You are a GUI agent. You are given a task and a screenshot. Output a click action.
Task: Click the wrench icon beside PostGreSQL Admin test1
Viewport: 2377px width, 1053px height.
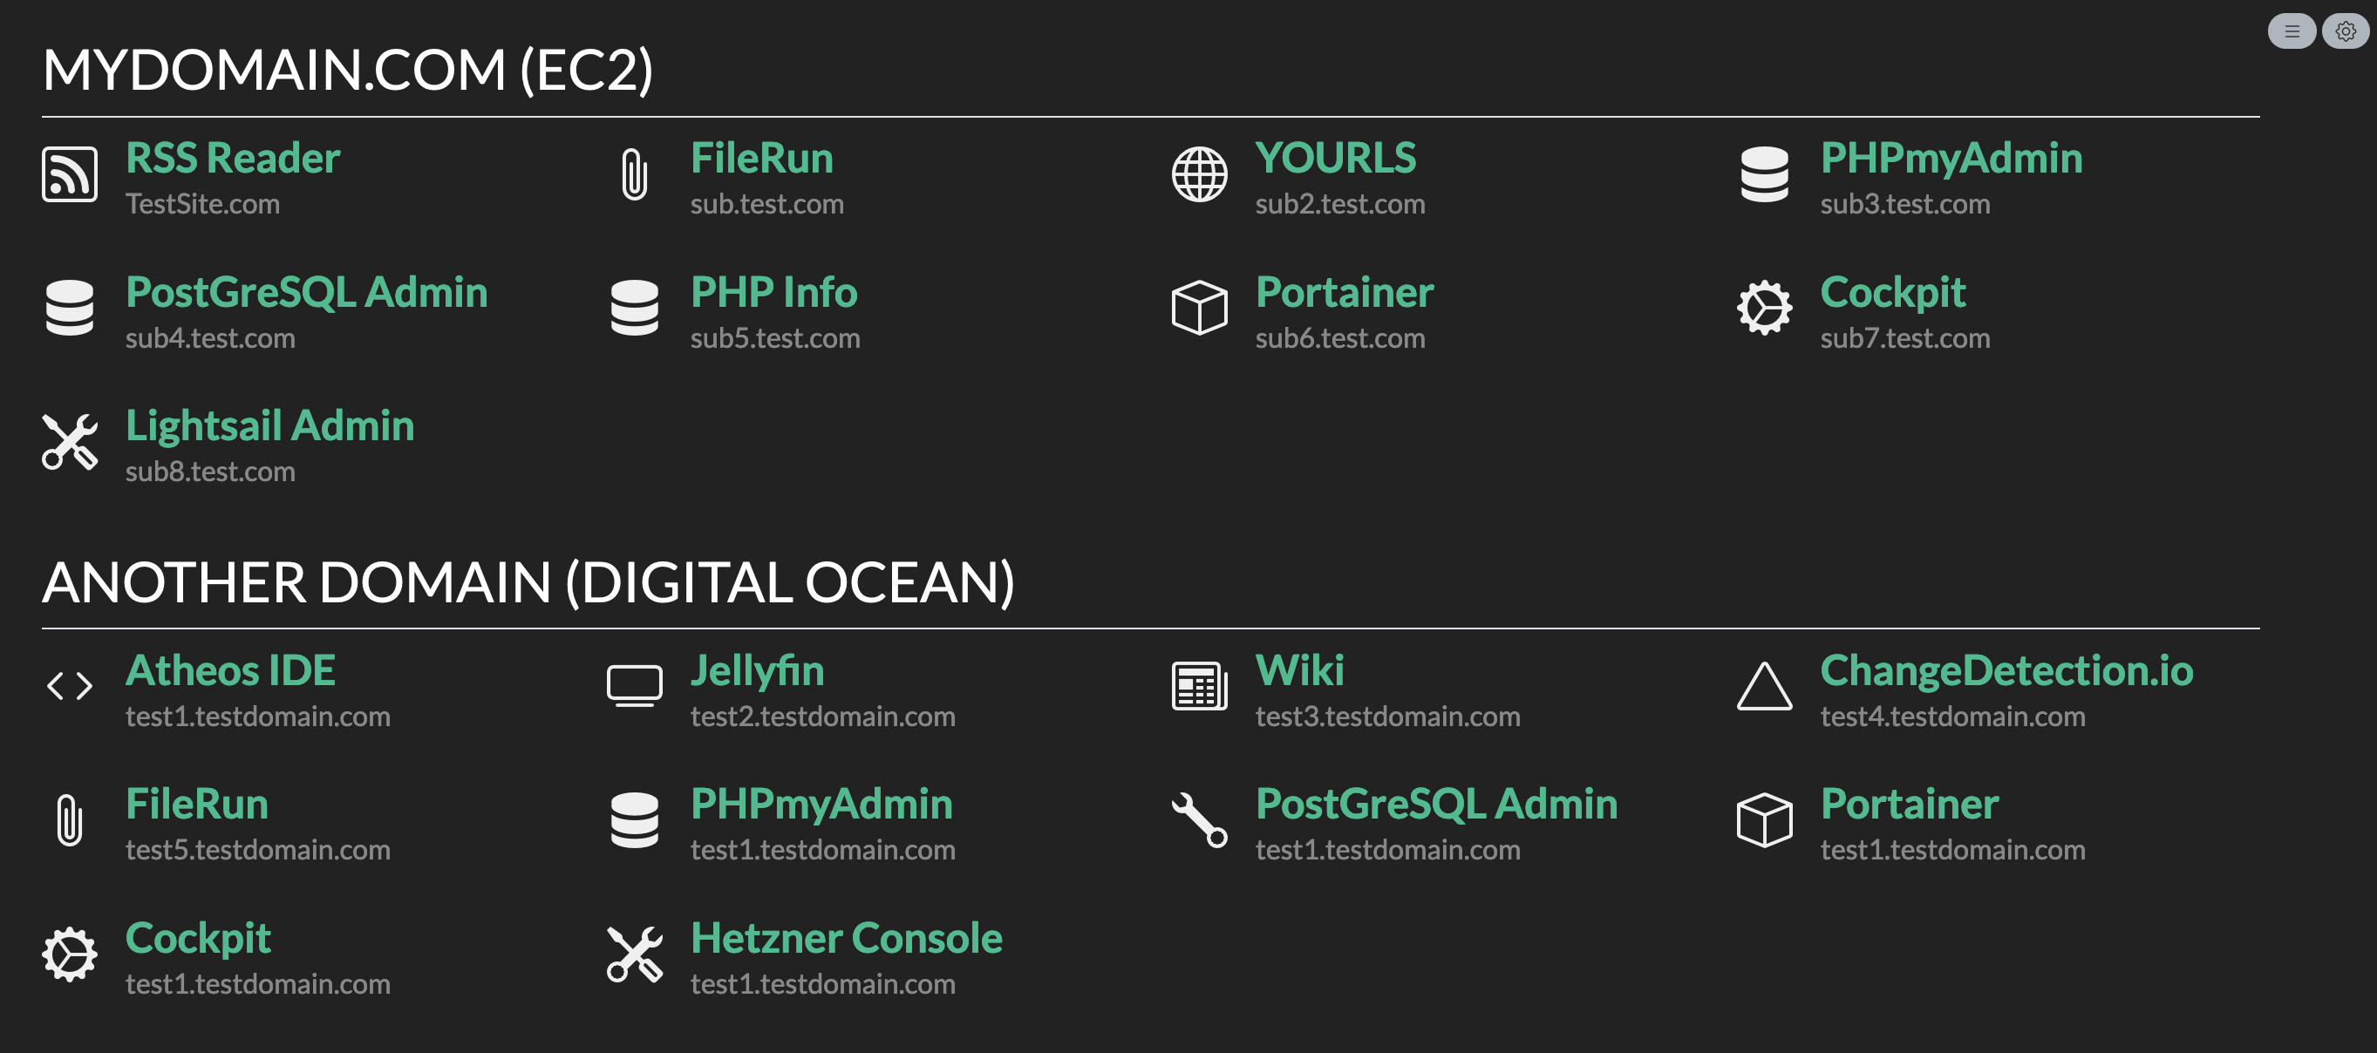point(1200,819)
